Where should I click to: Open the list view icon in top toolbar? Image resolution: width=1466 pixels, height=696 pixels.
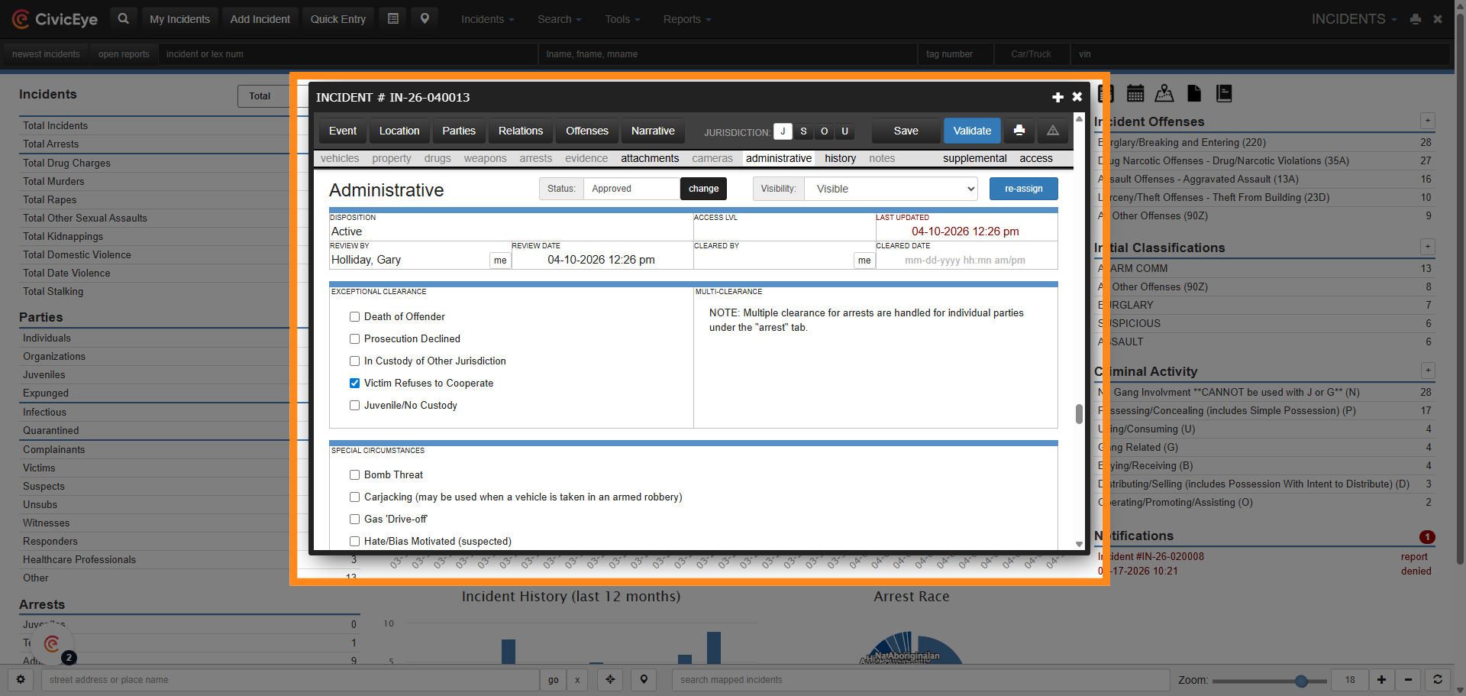393,18
